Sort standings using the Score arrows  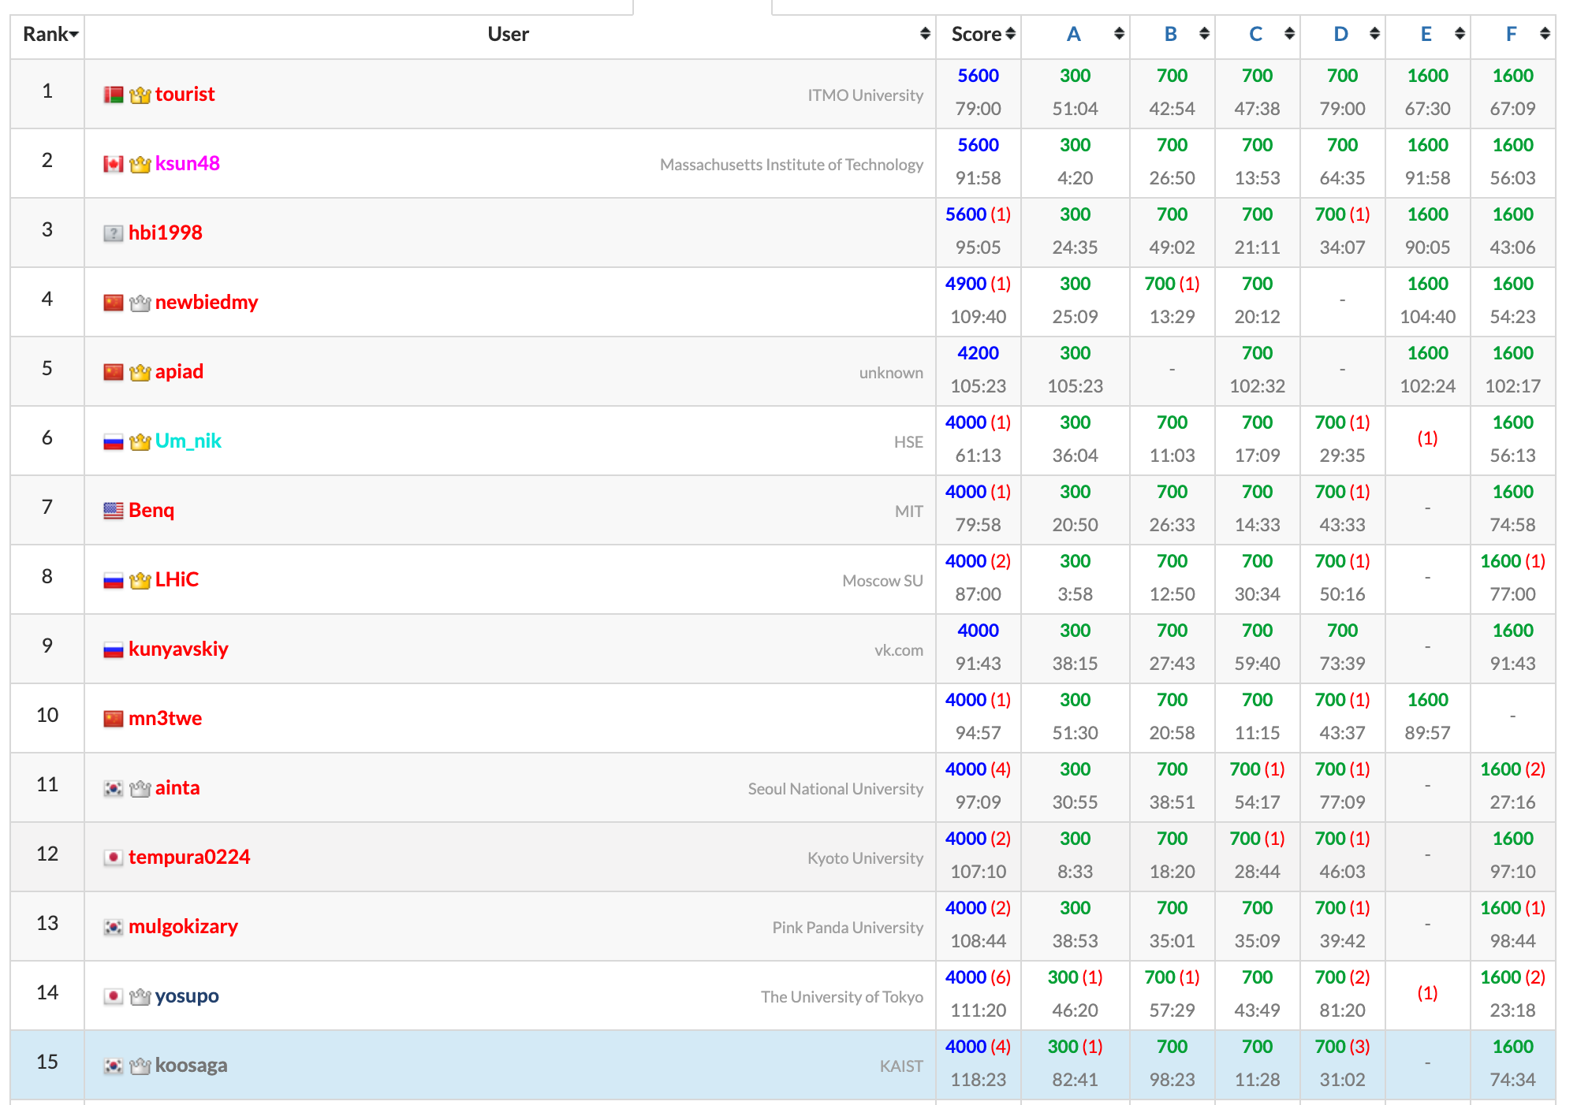(1011, 34)
